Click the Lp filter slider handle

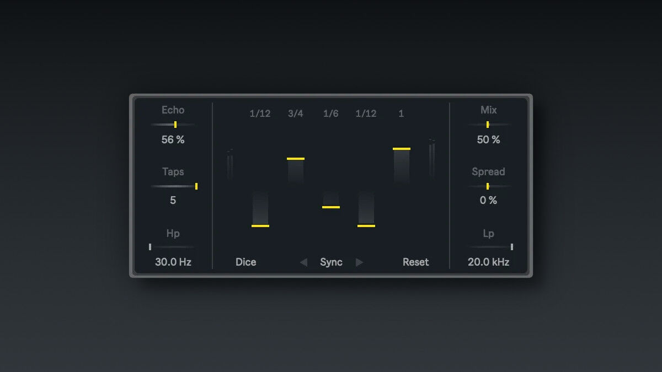tap(512, 247)
